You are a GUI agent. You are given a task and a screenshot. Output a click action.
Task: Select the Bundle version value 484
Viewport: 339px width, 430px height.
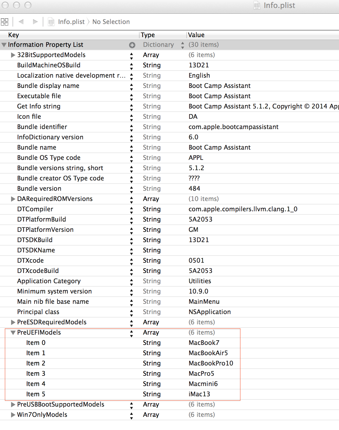[x=194, y=189]
